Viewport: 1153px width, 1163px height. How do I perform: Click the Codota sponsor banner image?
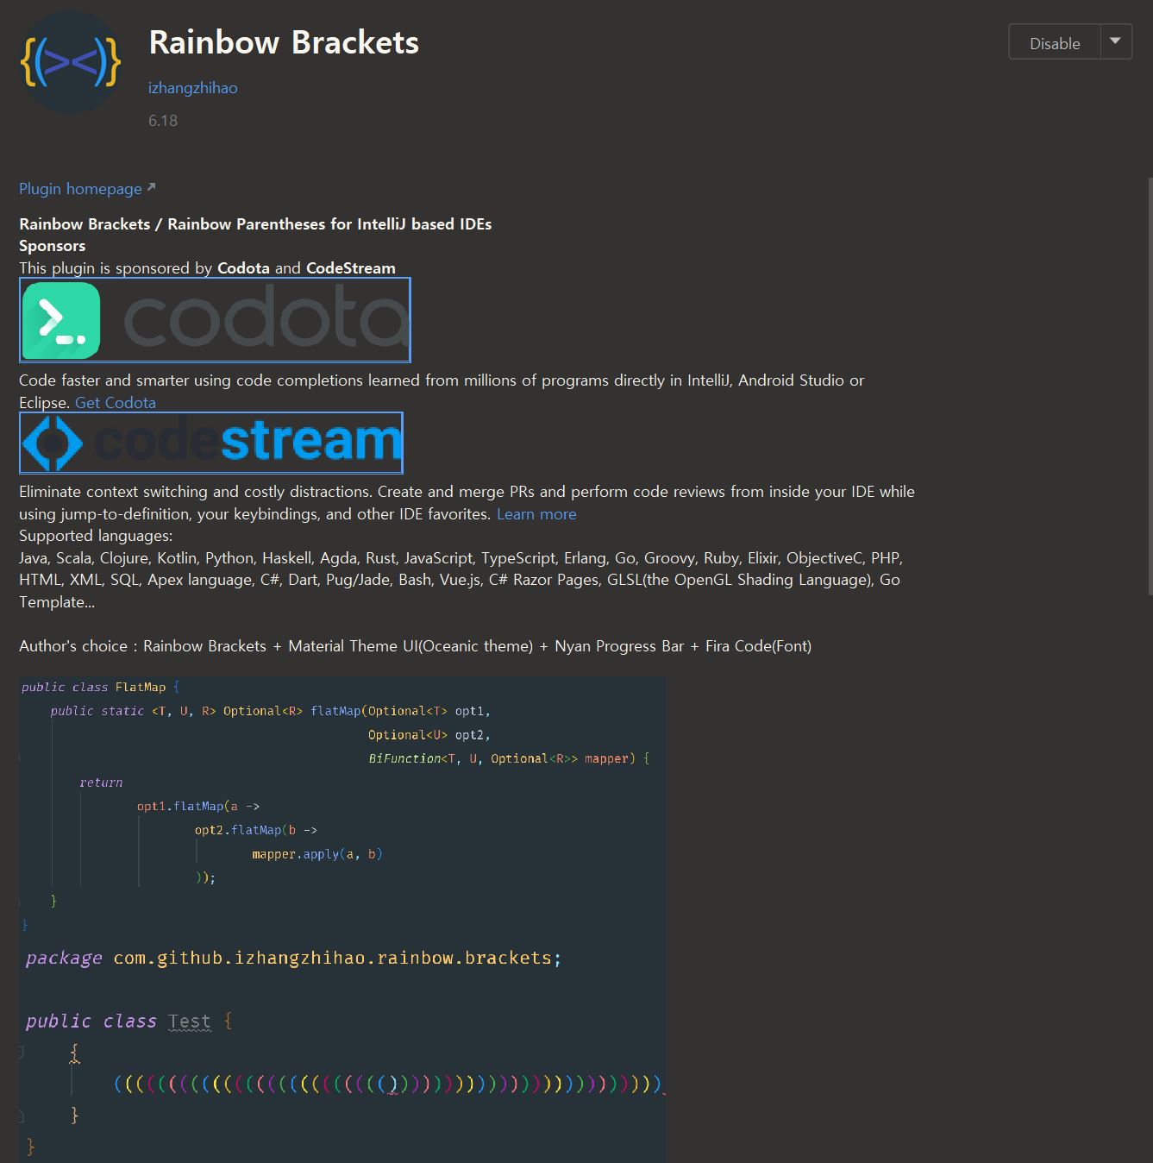click(x=215, y=320)
